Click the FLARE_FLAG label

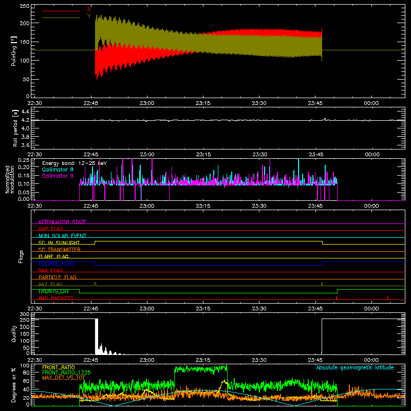tap(53, 256)
